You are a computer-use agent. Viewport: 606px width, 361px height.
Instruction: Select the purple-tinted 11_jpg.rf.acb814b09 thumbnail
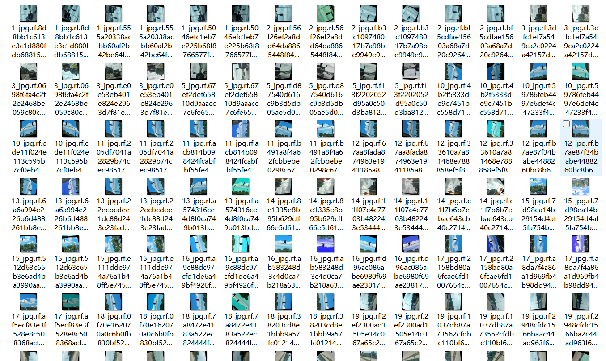tap(241, 129)
